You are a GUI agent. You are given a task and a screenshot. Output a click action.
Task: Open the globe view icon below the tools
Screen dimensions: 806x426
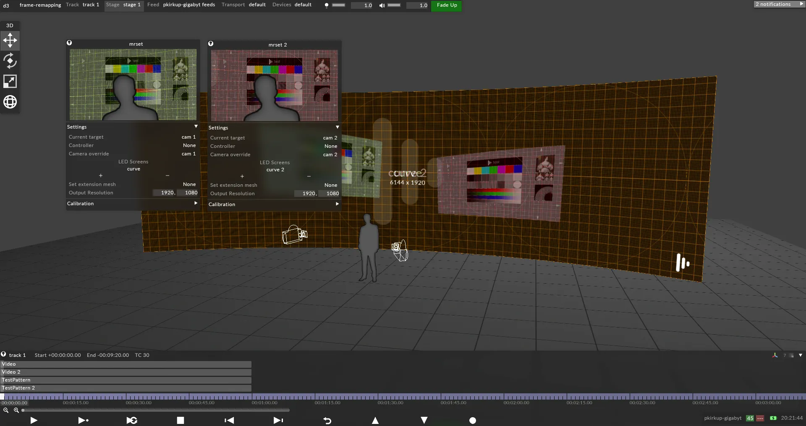pyautogui.click(x=10, y=101)
